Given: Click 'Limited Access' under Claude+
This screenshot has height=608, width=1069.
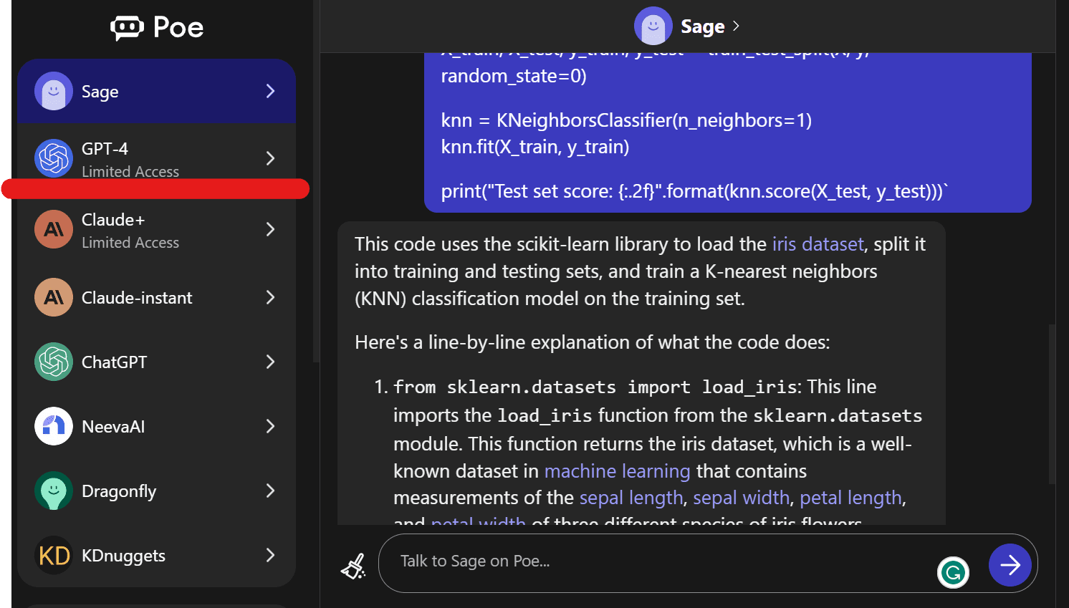Looking at the screenshot, I should (130, 243).
